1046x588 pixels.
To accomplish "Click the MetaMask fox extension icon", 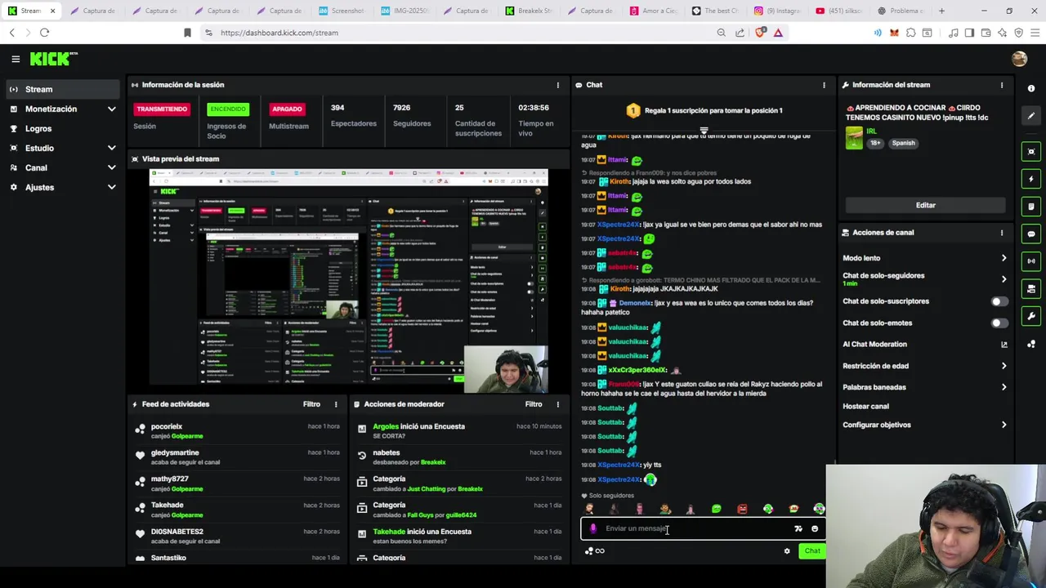I will coord(894,33).
